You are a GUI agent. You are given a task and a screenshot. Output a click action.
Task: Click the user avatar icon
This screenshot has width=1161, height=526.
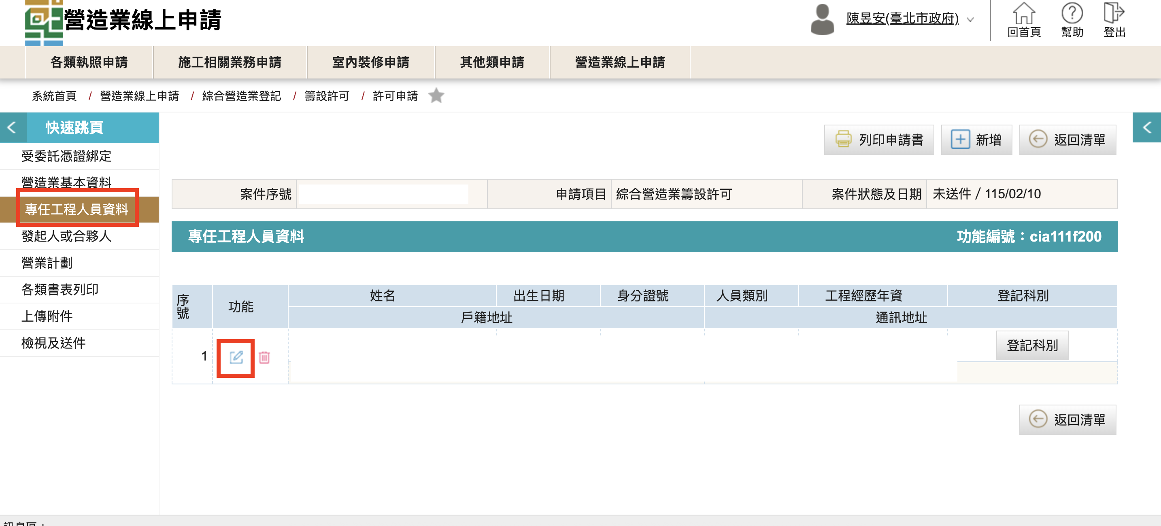coord(822,19)
